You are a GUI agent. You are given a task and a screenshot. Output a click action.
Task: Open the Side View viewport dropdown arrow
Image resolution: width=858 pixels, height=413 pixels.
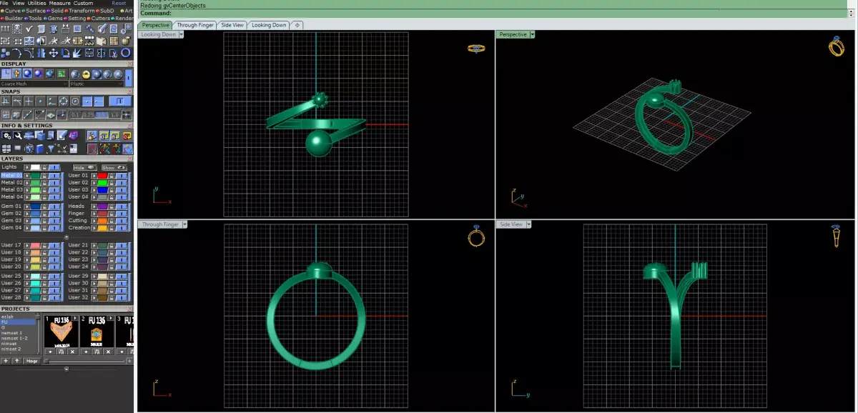(528, 224)
